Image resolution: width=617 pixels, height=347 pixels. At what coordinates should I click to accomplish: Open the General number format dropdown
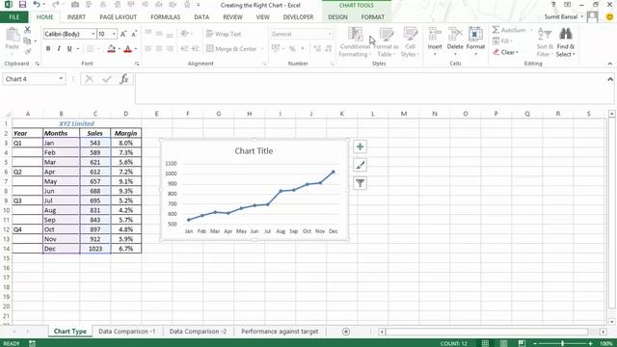point(330,35)
